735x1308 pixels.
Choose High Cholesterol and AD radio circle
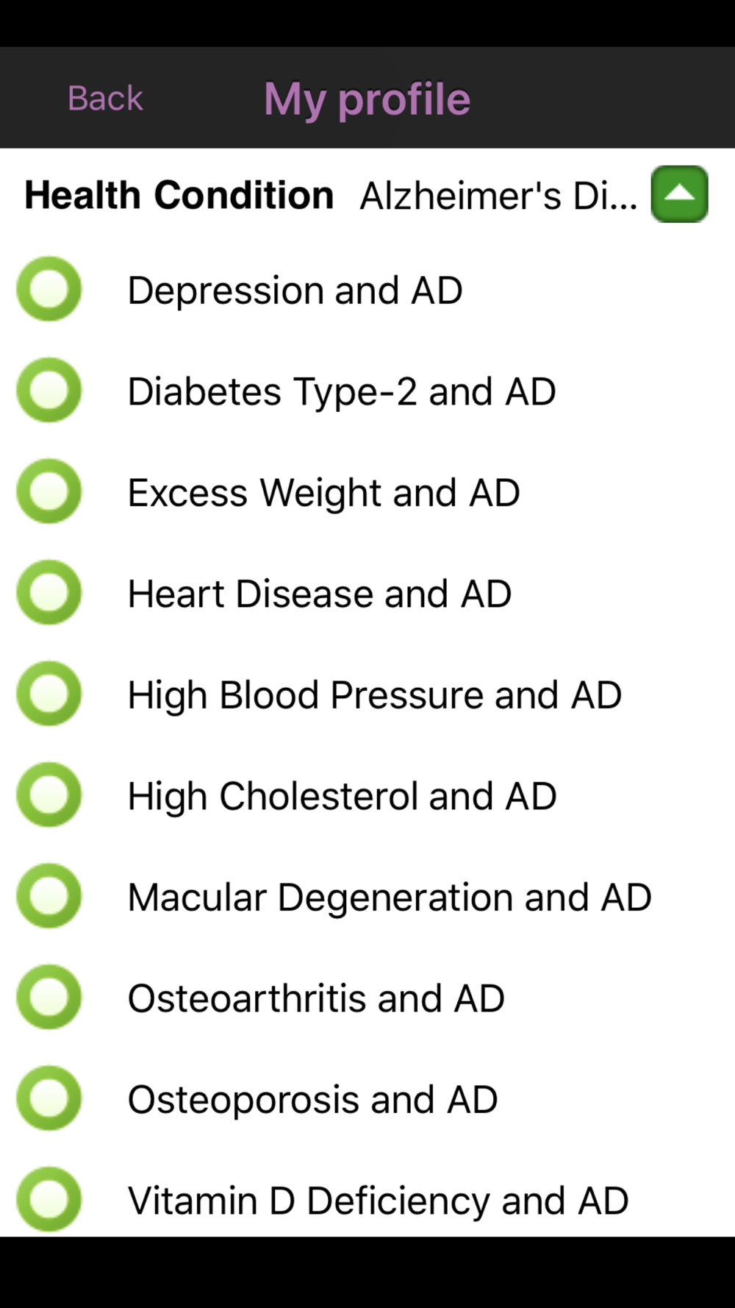click(x=49, y=795)
